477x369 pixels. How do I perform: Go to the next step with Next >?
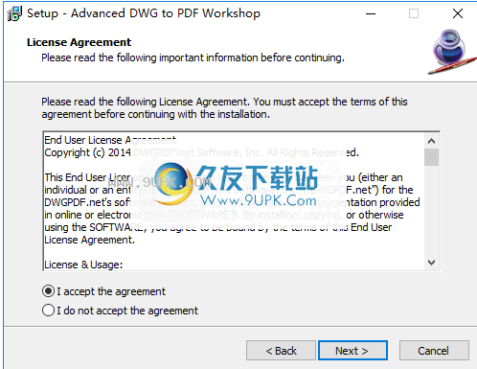click(352, 351)
